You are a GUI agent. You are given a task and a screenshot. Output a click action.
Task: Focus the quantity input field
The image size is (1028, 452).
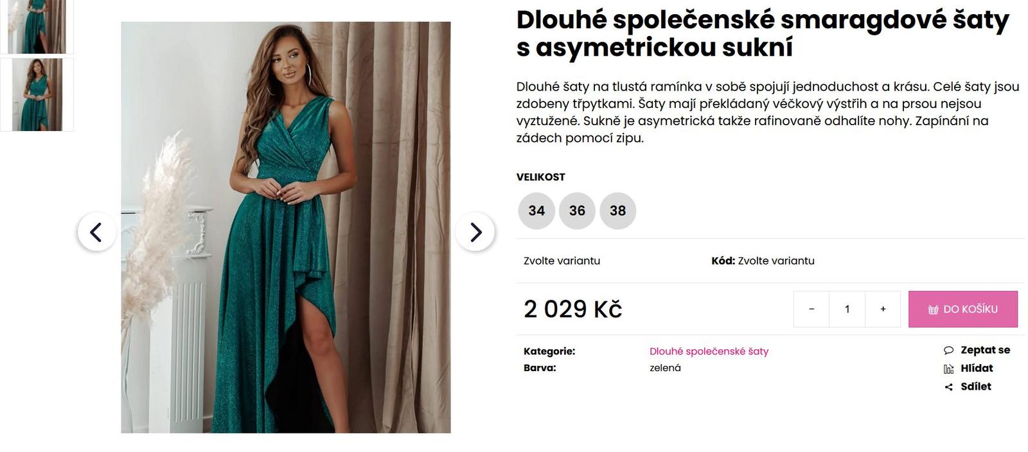pos(847,309)
